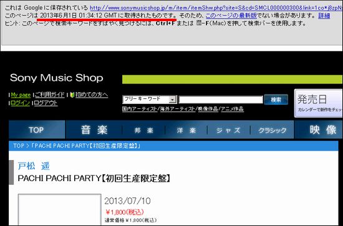Open the 発売日 calendar banner
The width and height of the screenshot is (343, 226).
coord(319,103)
